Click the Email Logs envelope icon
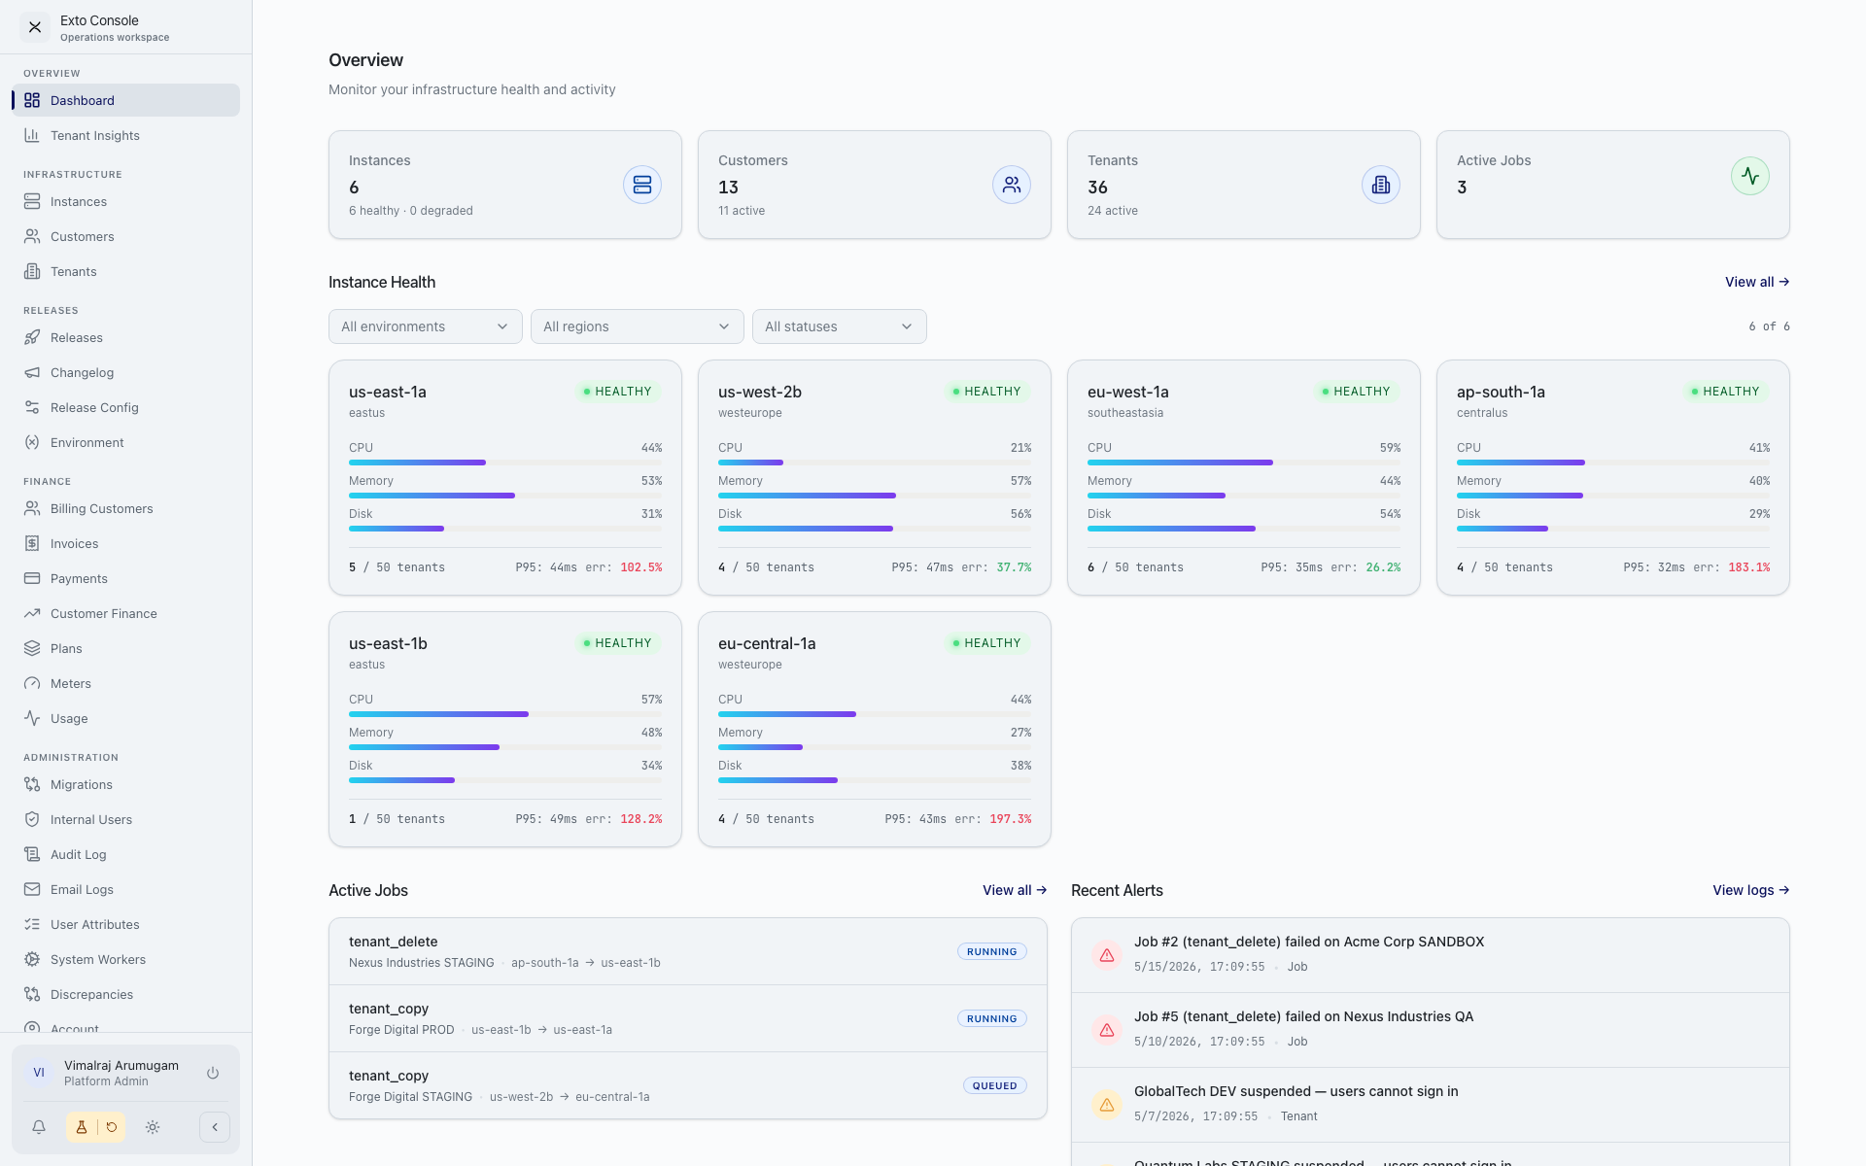 (32, 889)
